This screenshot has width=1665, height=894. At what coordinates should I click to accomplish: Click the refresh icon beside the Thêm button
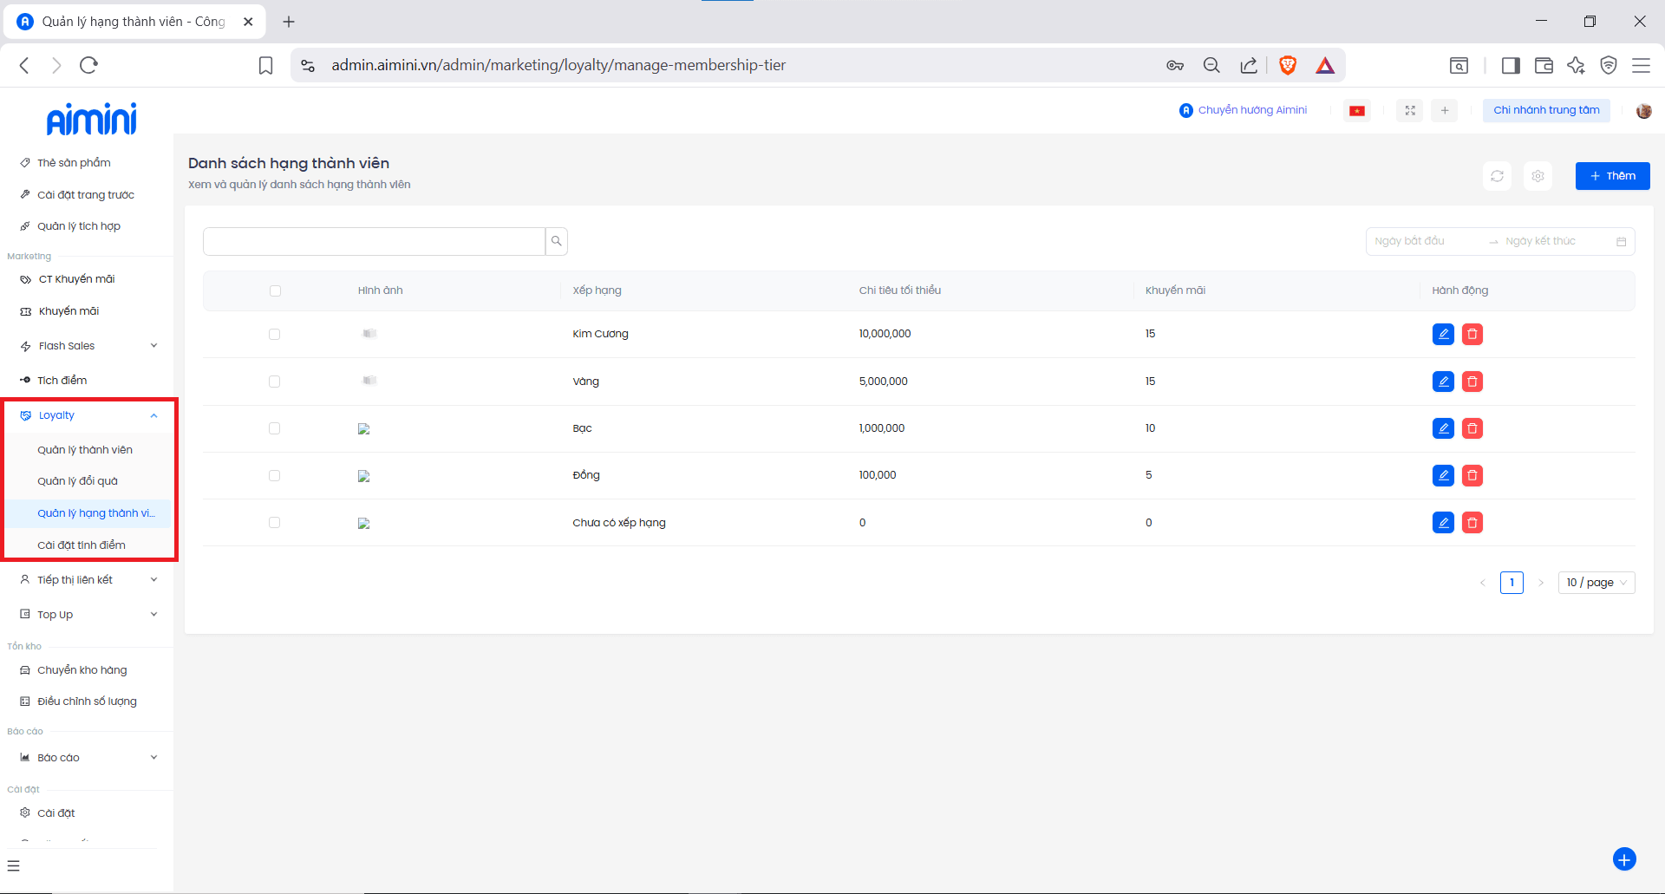click(x=1497, y=176)
